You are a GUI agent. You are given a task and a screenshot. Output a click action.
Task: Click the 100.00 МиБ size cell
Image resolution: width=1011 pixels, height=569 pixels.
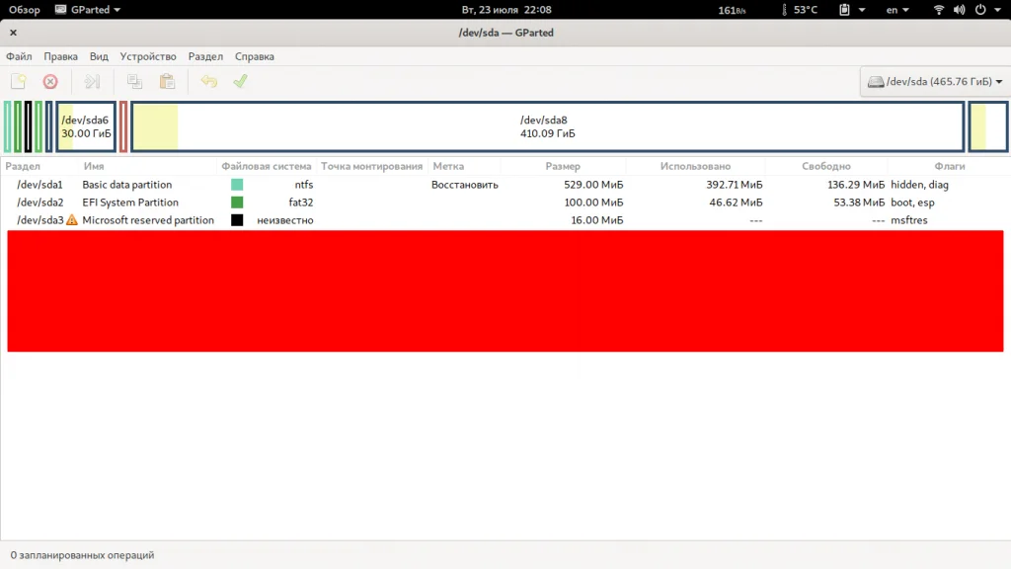point(593,202)
